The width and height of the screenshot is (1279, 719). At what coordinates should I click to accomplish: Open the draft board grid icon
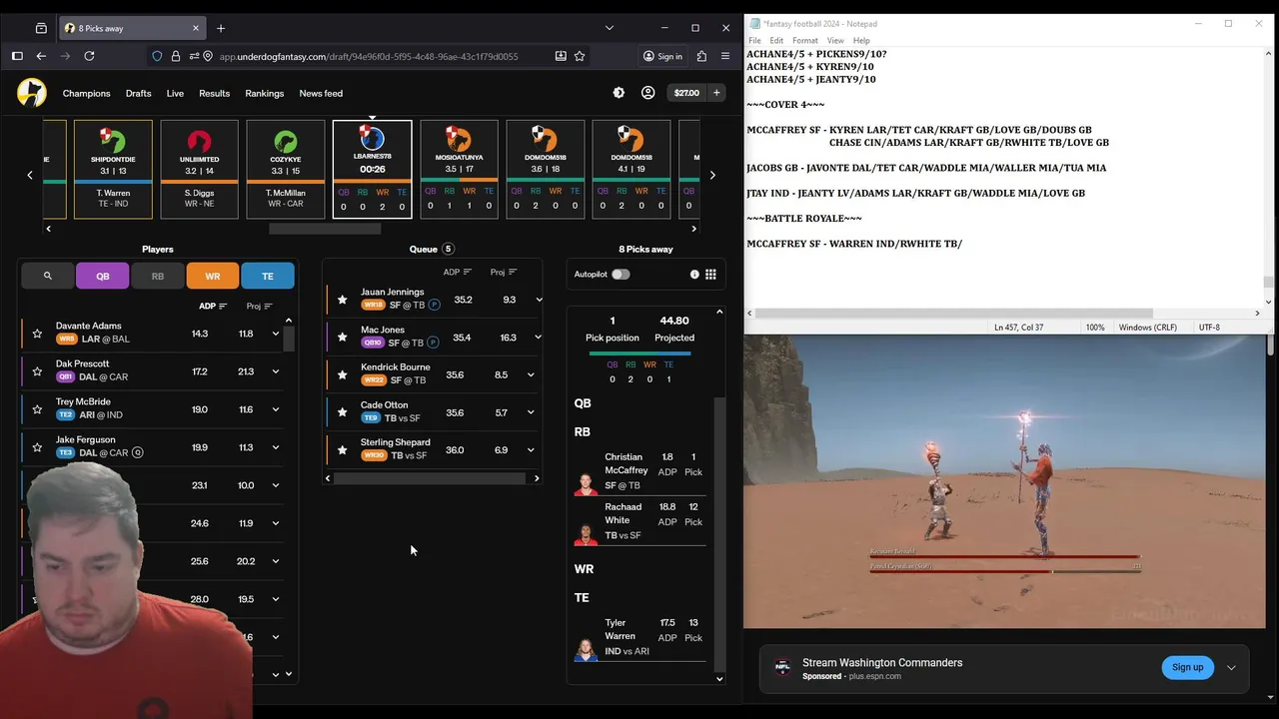pos(710,274)
